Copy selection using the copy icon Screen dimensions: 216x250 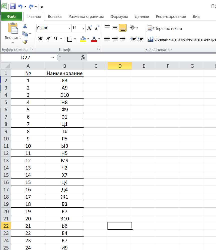coord(25,34)
